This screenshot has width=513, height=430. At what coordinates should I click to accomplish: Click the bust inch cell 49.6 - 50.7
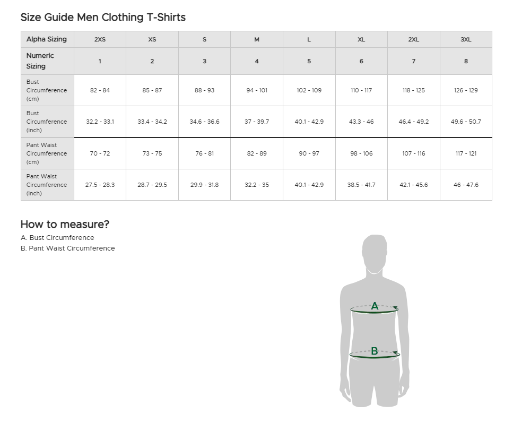[x=466, y=122]
